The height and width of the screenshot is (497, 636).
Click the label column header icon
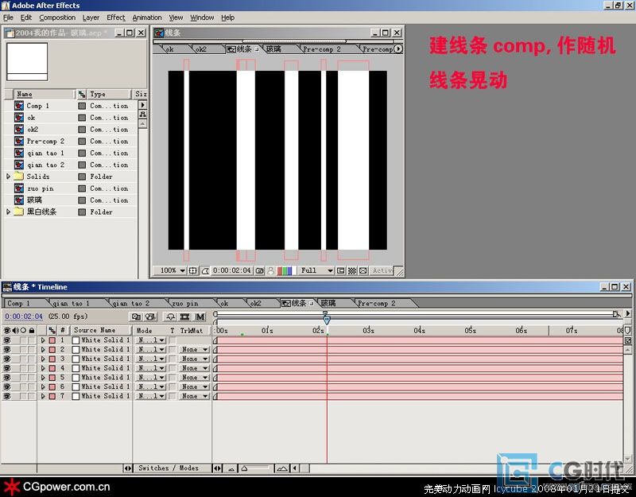click(x=52, y=330)
